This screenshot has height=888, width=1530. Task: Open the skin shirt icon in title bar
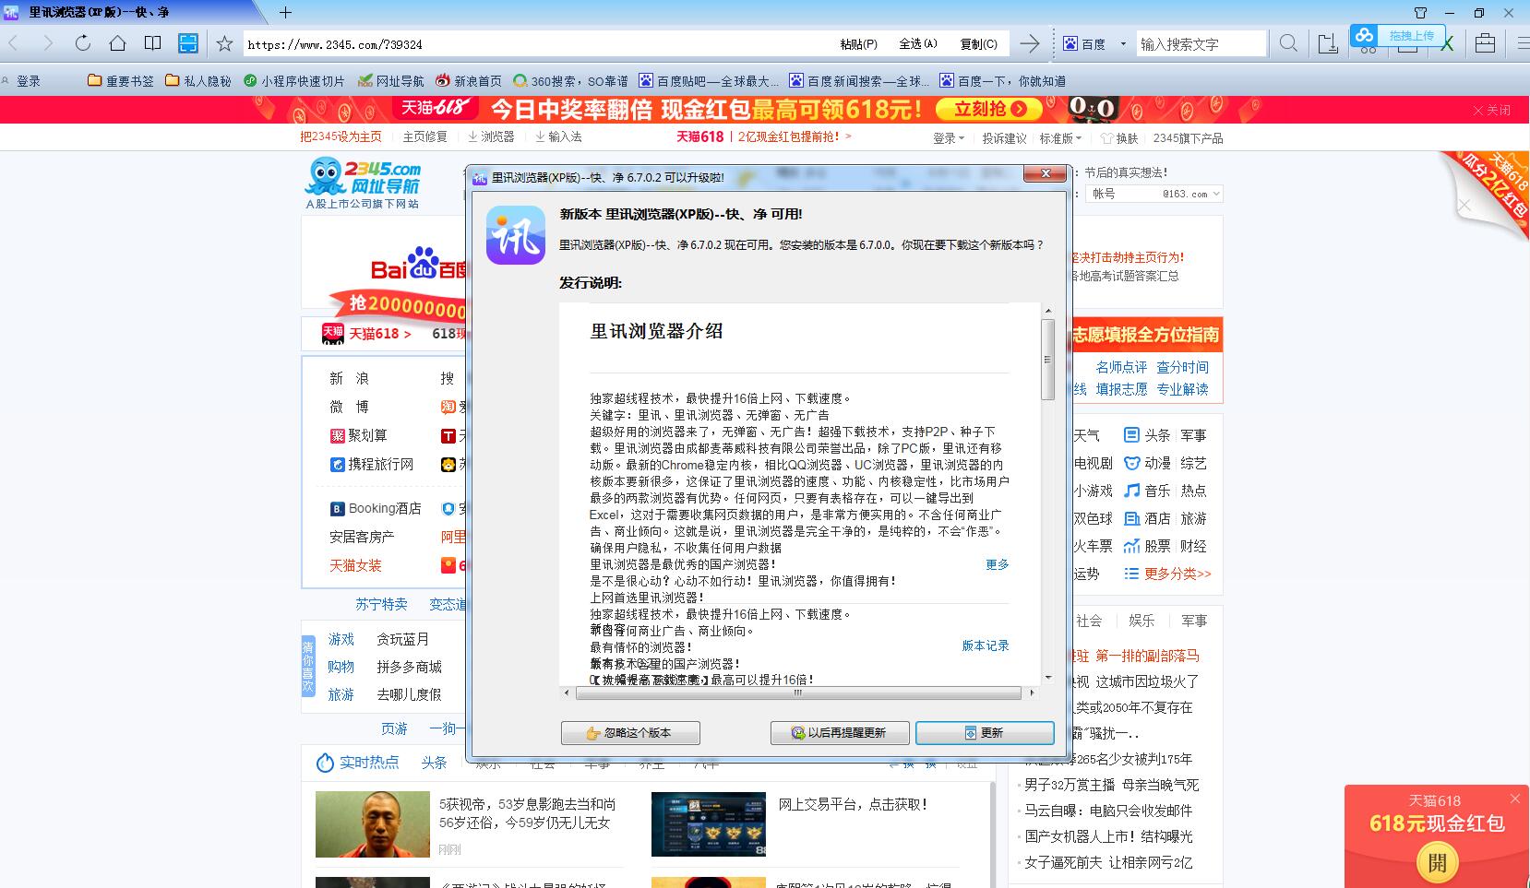[x=1420, y=13]
